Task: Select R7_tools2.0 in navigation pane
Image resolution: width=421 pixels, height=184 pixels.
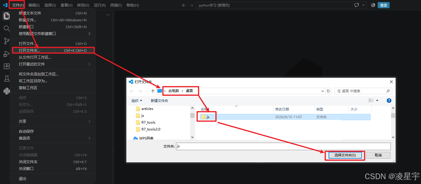Action: pos(148,129)
